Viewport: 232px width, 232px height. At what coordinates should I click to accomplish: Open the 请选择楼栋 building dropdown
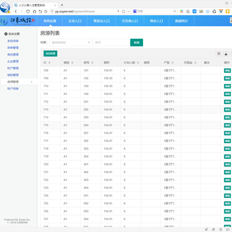[70, 43]
